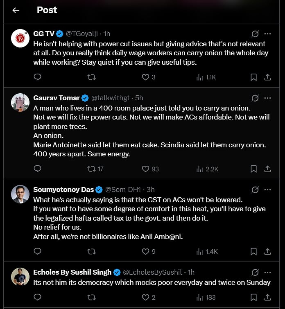
Task: Open more options on GG TV's post
Action: coord(267,34)
